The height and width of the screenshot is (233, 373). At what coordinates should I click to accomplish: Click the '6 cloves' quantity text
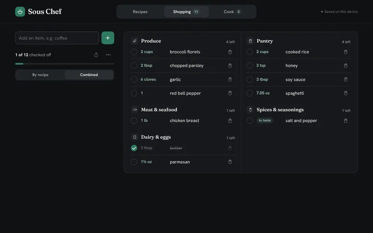(x=148, y=79)
